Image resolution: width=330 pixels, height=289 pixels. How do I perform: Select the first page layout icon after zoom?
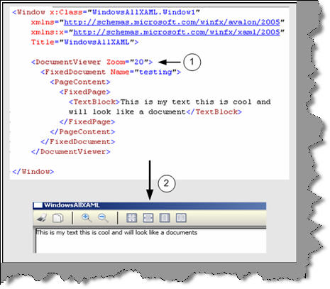[x=131, y=218]
